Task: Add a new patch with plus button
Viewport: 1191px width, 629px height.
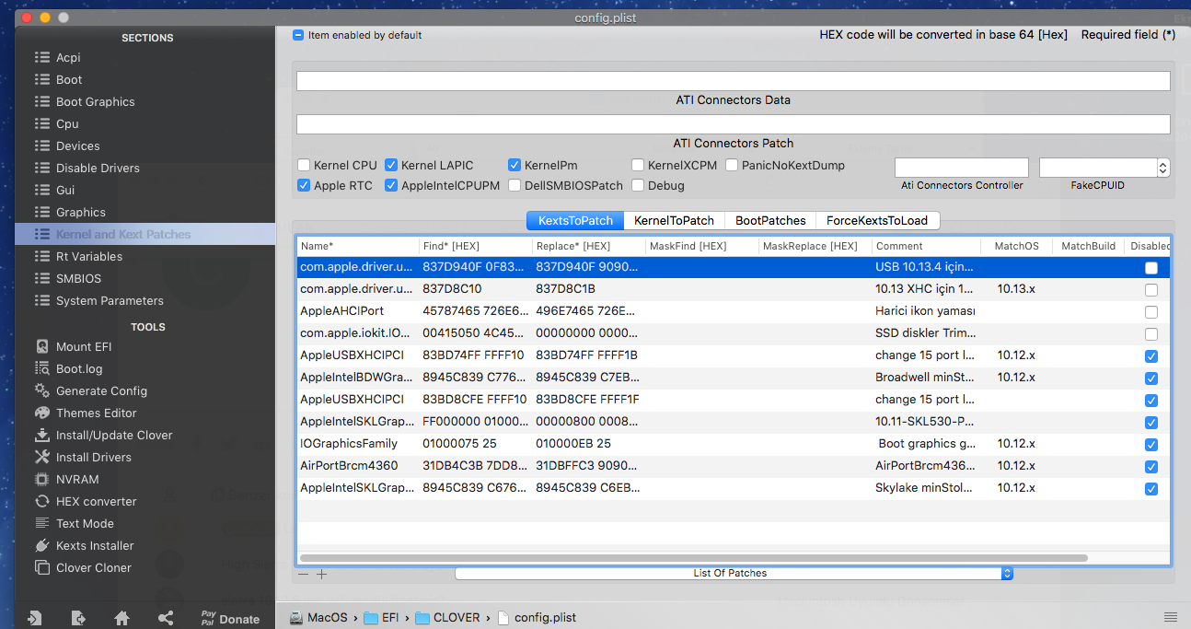Action: tap(321, 574)
